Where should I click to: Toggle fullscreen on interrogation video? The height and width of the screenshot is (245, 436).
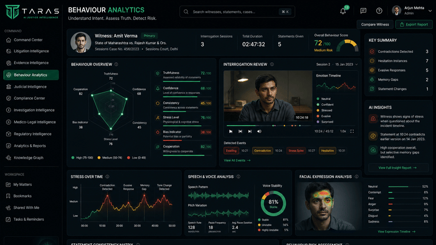click(x=352, y=131)
